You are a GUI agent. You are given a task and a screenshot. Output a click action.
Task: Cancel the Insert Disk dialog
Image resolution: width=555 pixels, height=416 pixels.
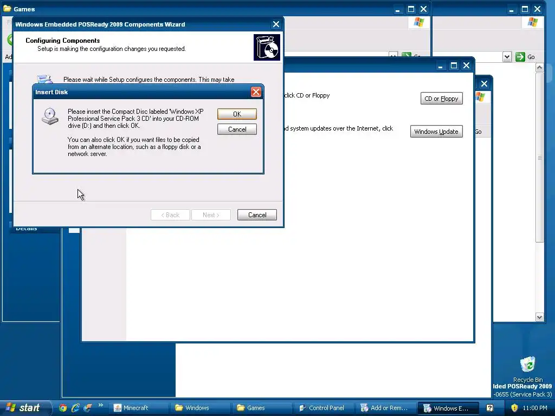tap(237, 129)
